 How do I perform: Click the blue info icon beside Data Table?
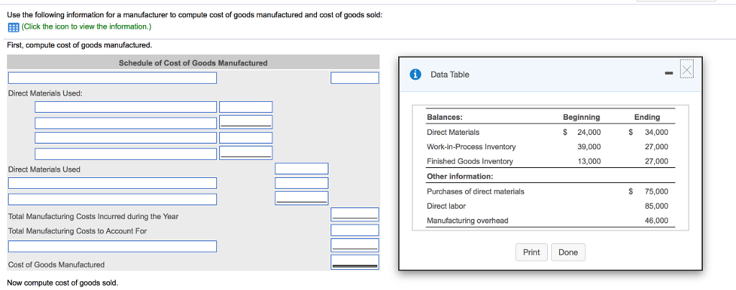pyautogui.click(x=415, y=75)
